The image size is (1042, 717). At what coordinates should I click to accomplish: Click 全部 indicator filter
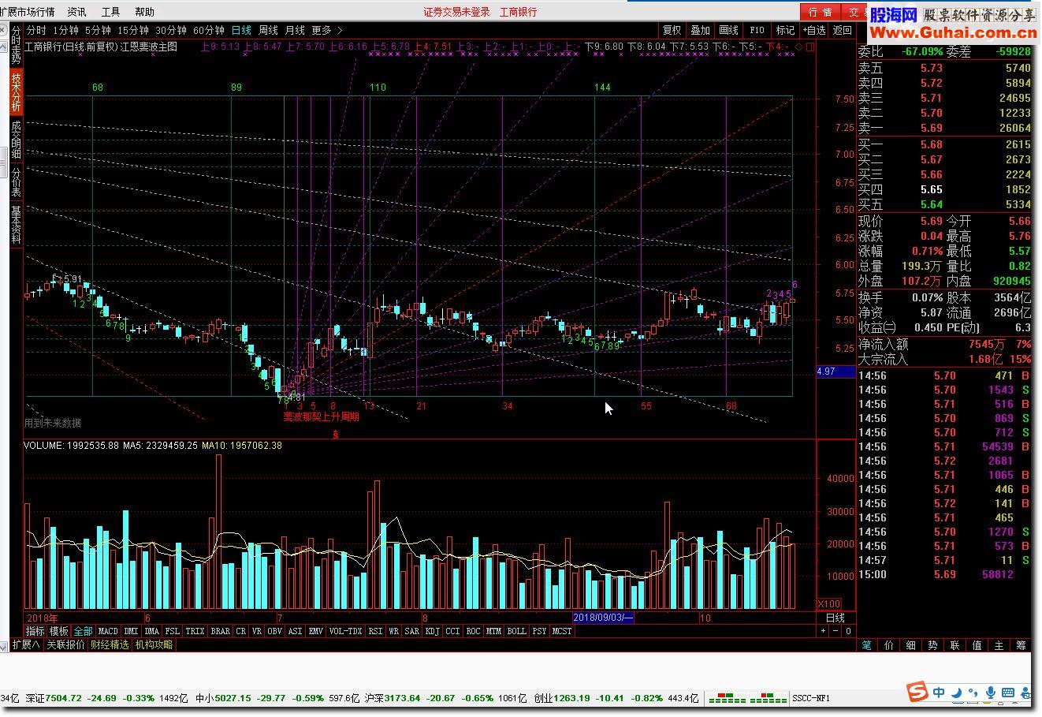point(83,631)
